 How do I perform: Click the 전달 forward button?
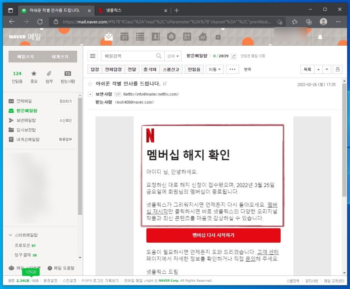point(132,69)
